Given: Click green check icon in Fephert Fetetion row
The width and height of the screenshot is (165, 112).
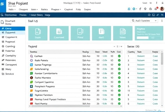Looking at the screenshot, I should point(119,95).
